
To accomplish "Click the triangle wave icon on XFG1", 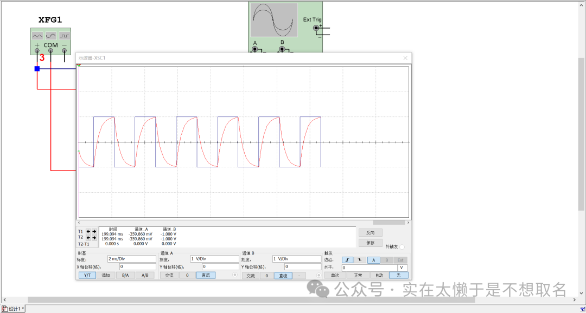I will (x=37, y=36).
